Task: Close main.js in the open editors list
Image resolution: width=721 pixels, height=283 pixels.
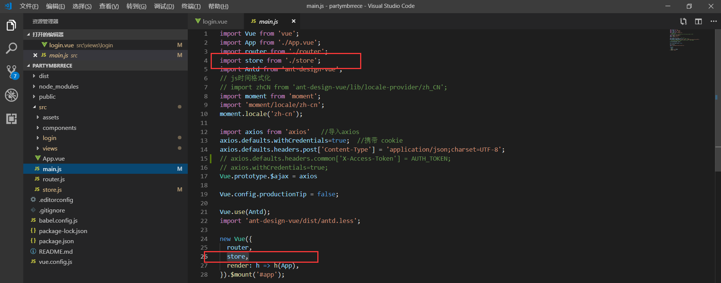Action: [35, 55]
